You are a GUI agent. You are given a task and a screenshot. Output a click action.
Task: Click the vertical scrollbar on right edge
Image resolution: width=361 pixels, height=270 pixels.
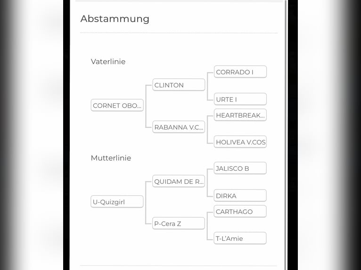(286, 135)
